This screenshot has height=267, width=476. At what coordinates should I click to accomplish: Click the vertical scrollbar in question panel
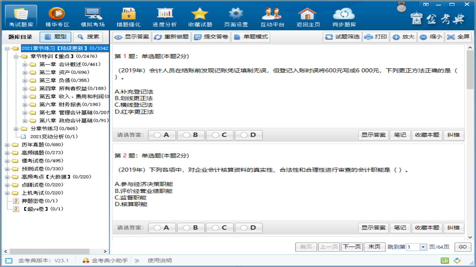tap(470, 70)
